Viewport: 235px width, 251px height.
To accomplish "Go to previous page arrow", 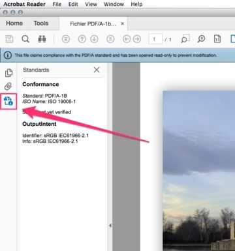I will click(x=82, y=39).
